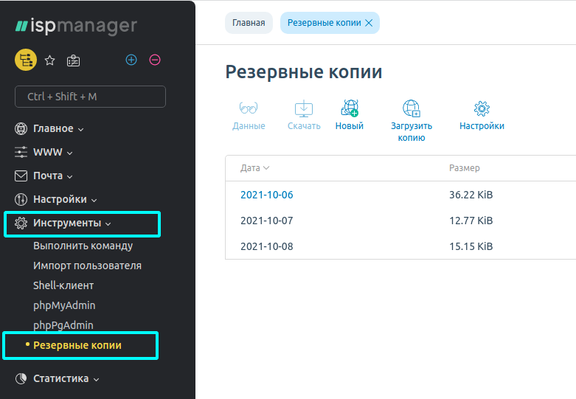Screen dimensions: 576x399
Task: Expand all menu sections with blue plus
Action: 131,60
